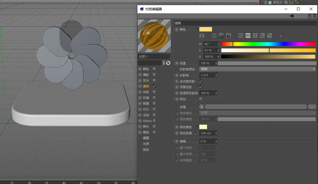Click the 折射率 input field with 1.517
Image resolution: width=318 pixels, height=184 pixels.
207,75
